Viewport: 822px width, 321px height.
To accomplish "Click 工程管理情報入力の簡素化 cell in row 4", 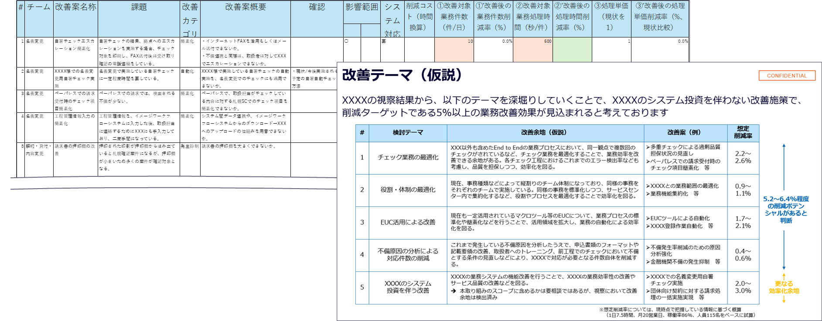I will 75,127.
